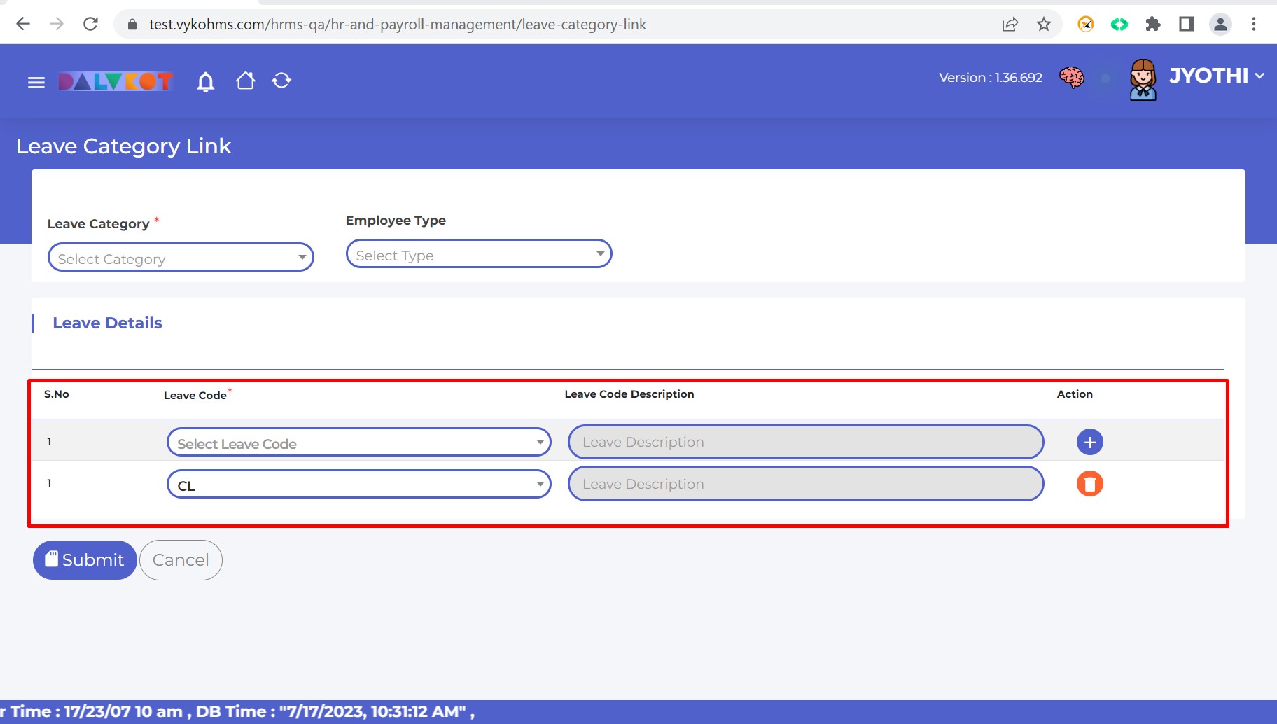Open the Select Leave Code dropdown
The width and height of the screenshot is (1277, 724).
click(x=358, y=443)
